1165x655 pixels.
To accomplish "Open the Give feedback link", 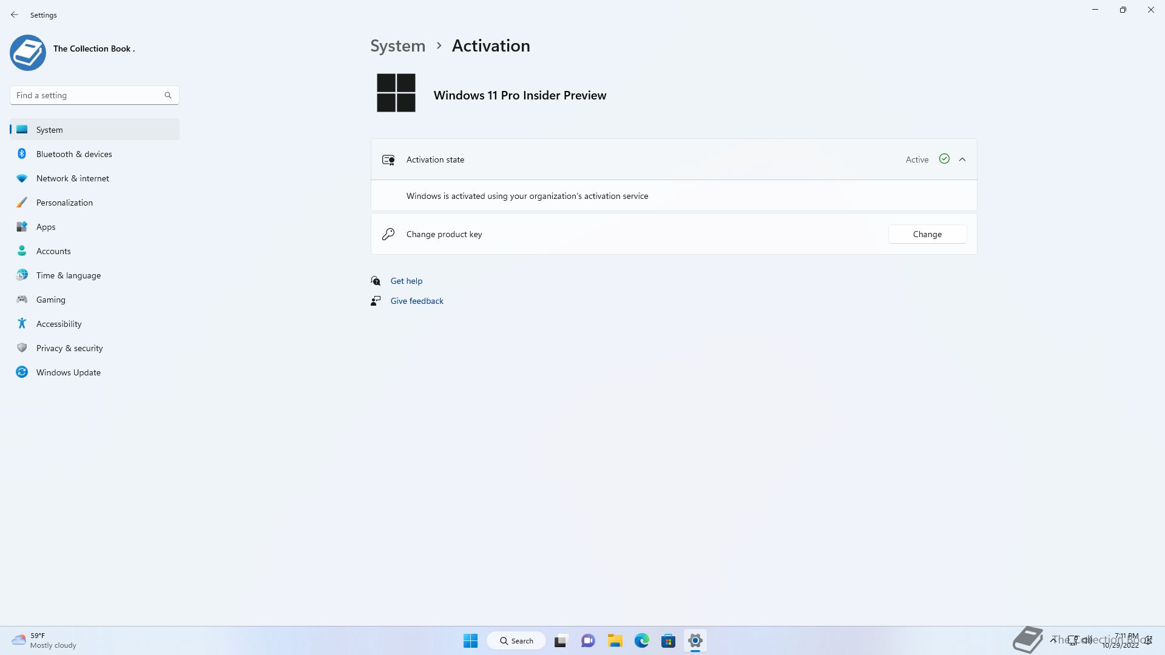I will coord(417,301).
